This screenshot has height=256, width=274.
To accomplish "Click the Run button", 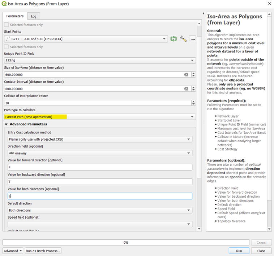I will click(x=239, y=251).
